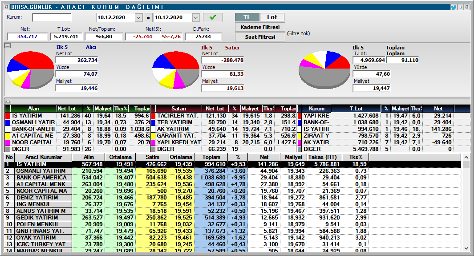Image resolution: width=474 pixels, height=256 pixels.
Task: Click the system menu icon in title bar
Action: [7, 7]
